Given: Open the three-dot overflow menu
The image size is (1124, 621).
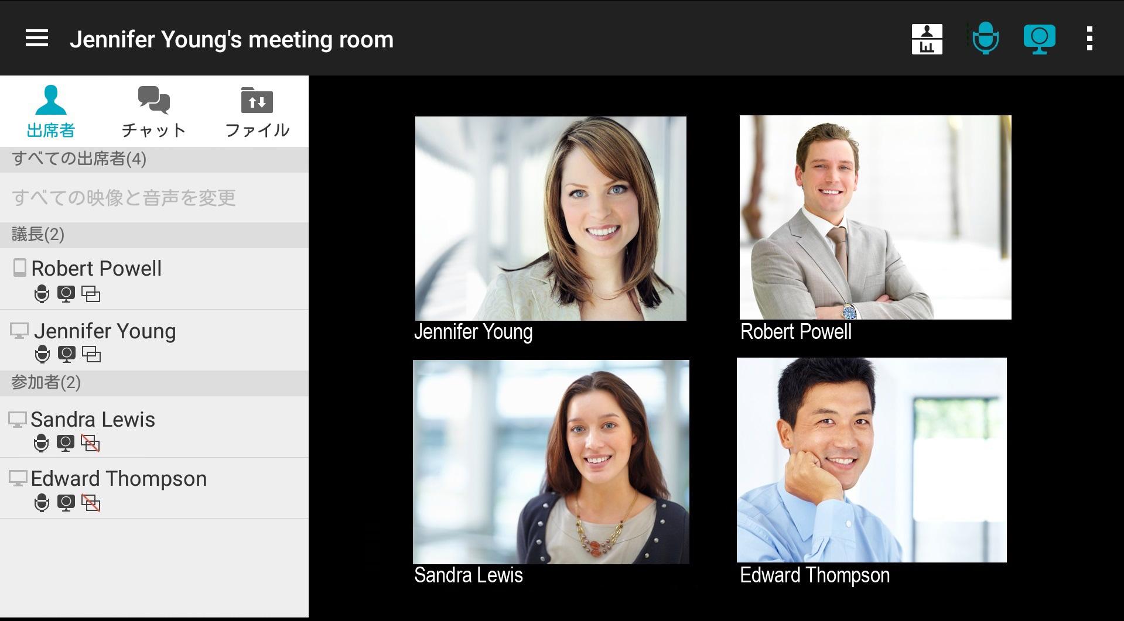Looking at the screenshot, I should [1089, 39].
